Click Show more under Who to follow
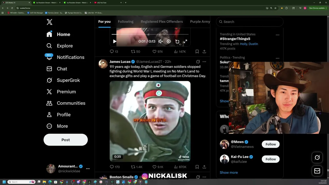The width and height of the screenshot is (329, 185). click(229, 172)
